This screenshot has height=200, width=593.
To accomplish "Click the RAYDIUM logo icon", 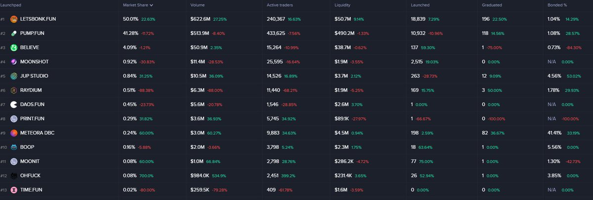I will (14, 90).
